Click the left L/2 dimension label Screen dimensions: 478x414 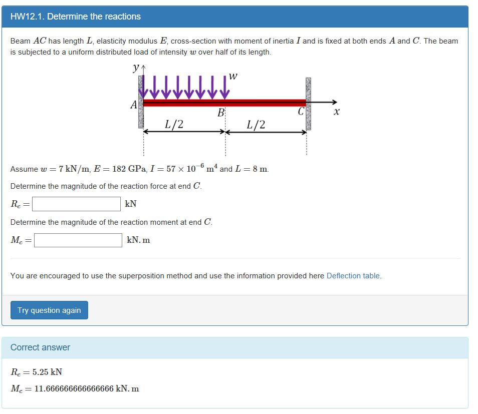174,124
